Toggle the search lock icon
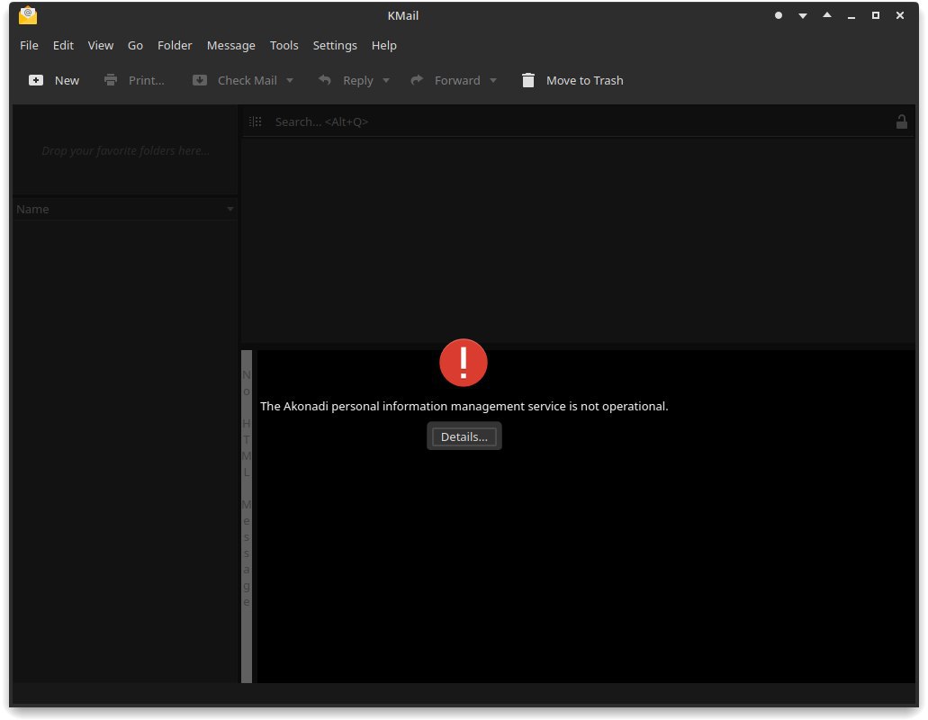928x720 pixels. (x=901, y=121)
